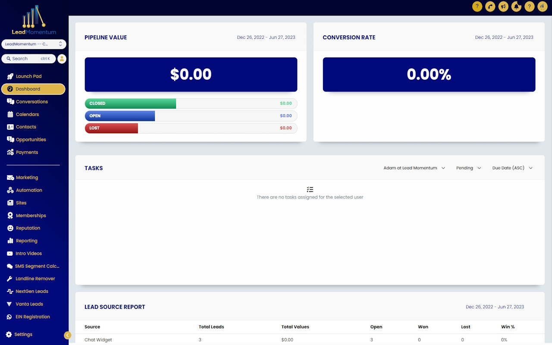Click the Pipeline Value date range
This screenshot has height=345, width=552.
point(266,38)
